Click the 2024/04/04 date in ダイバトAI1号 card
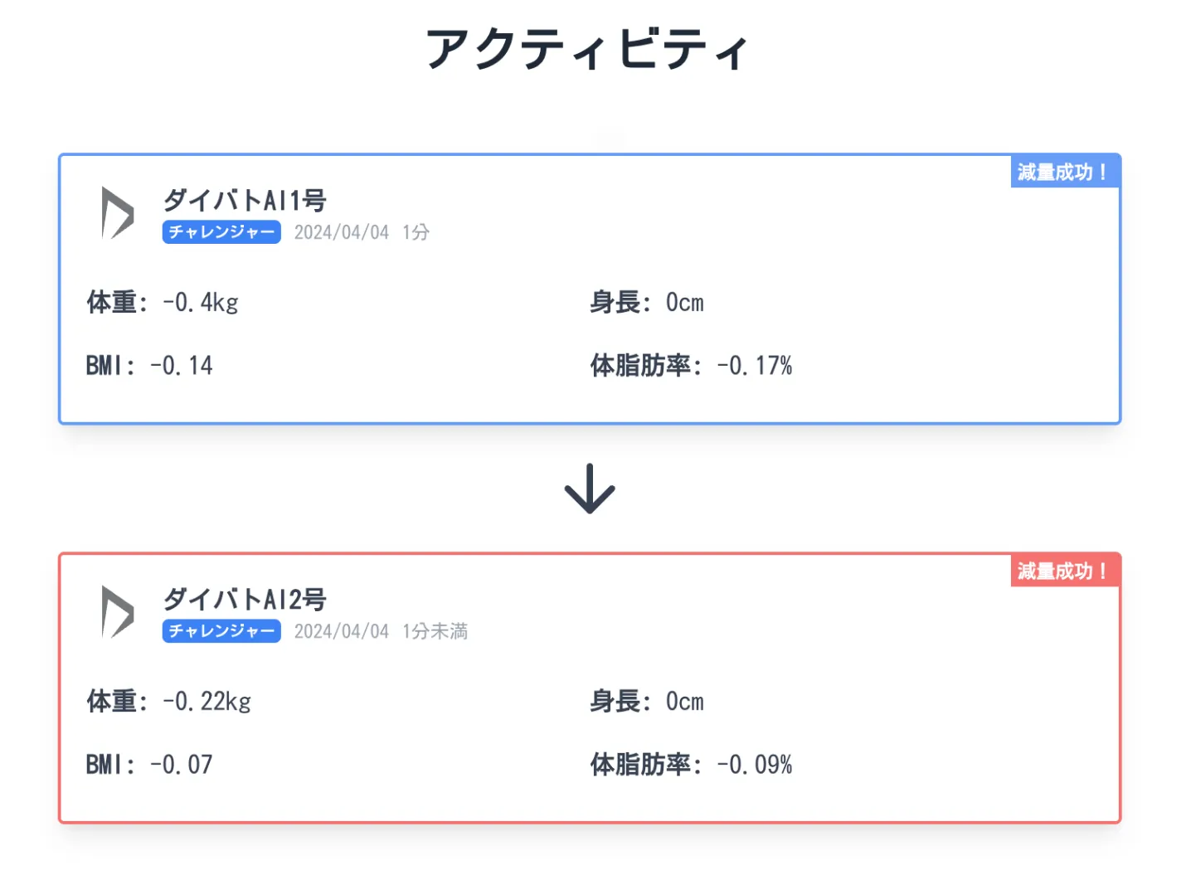Viewport: 1186px width, 875px height. tap(341, 232)
